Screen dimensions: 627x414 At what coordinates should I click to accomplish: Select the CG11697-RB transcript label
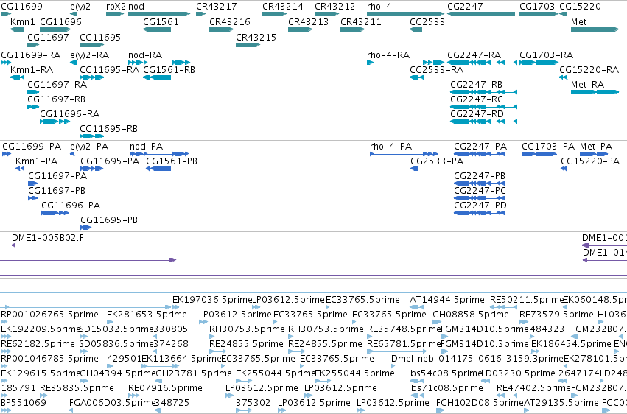57,99
